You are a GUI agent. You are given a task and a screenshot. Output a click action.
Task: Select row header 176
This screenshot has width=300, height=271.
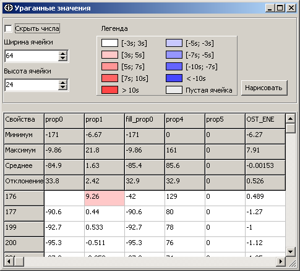point(24,198)
